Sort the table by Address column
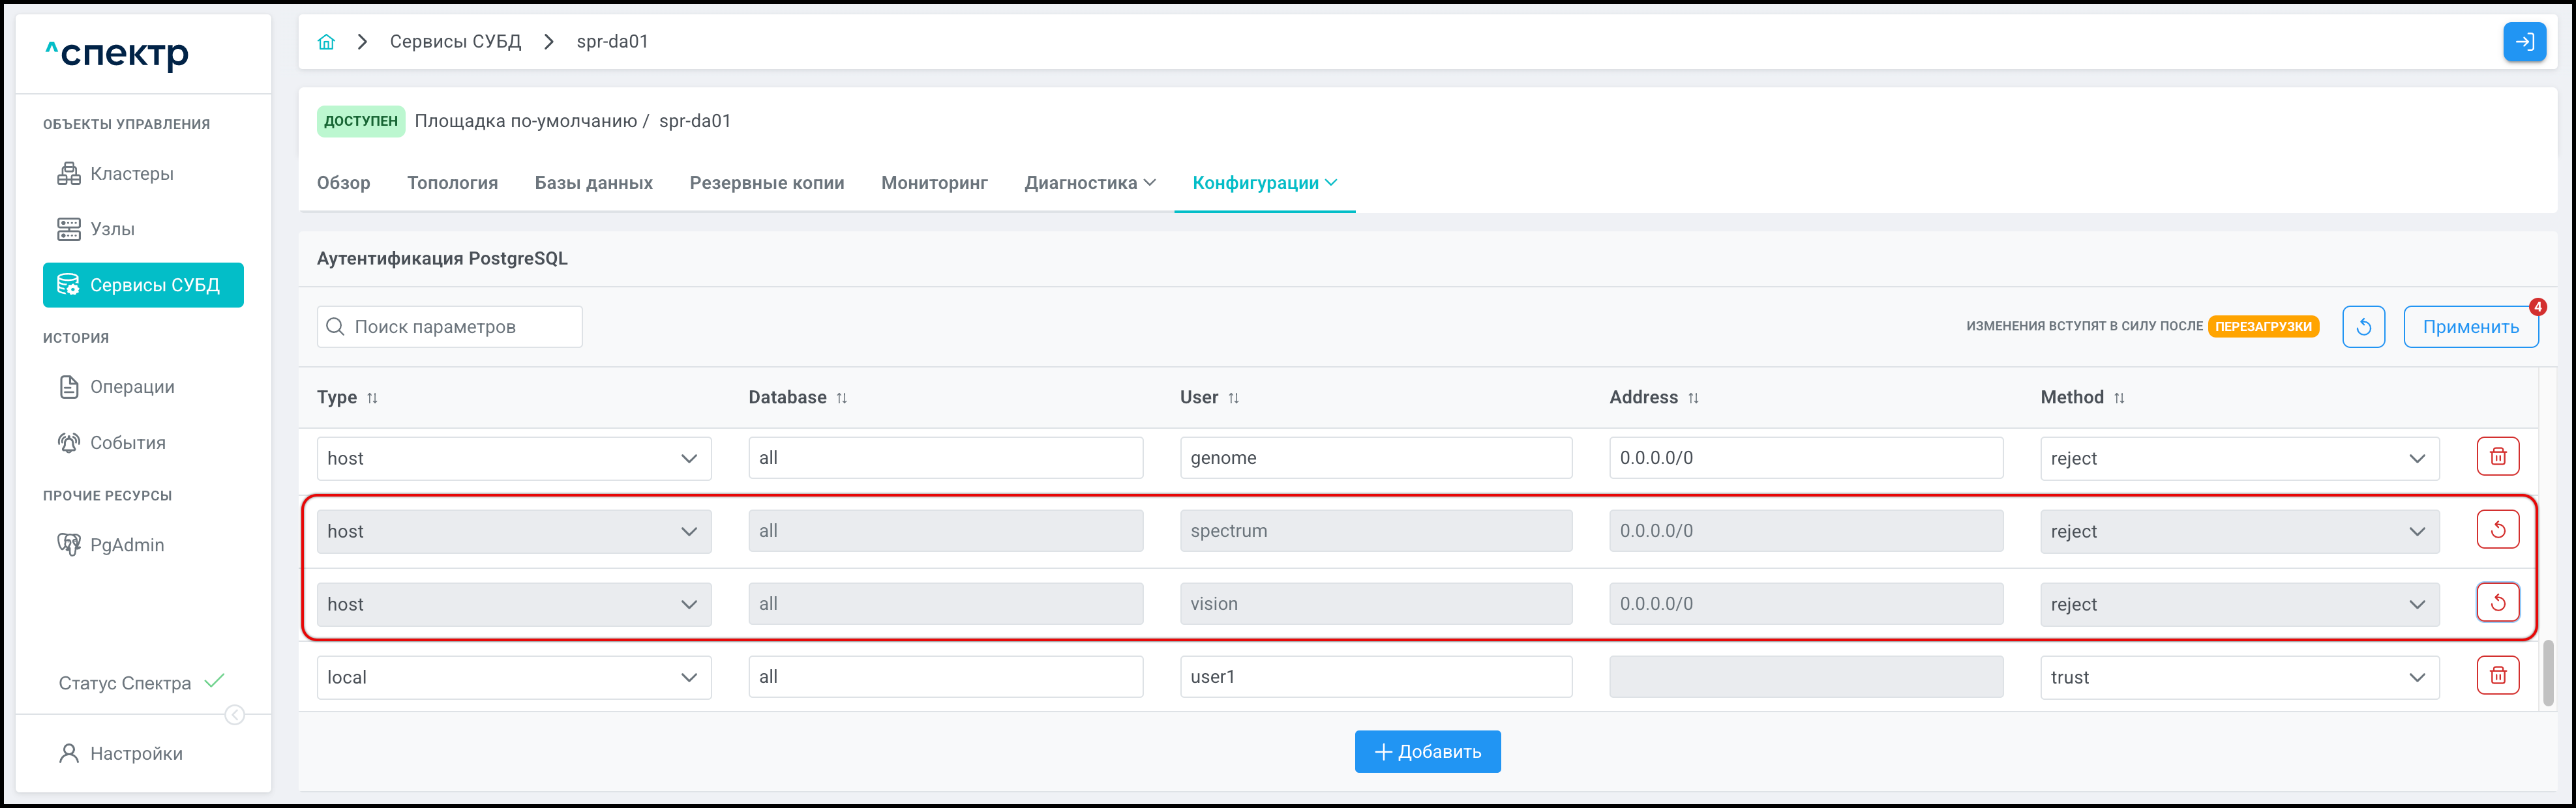The image size is (2576, 808). (1693, 397)
